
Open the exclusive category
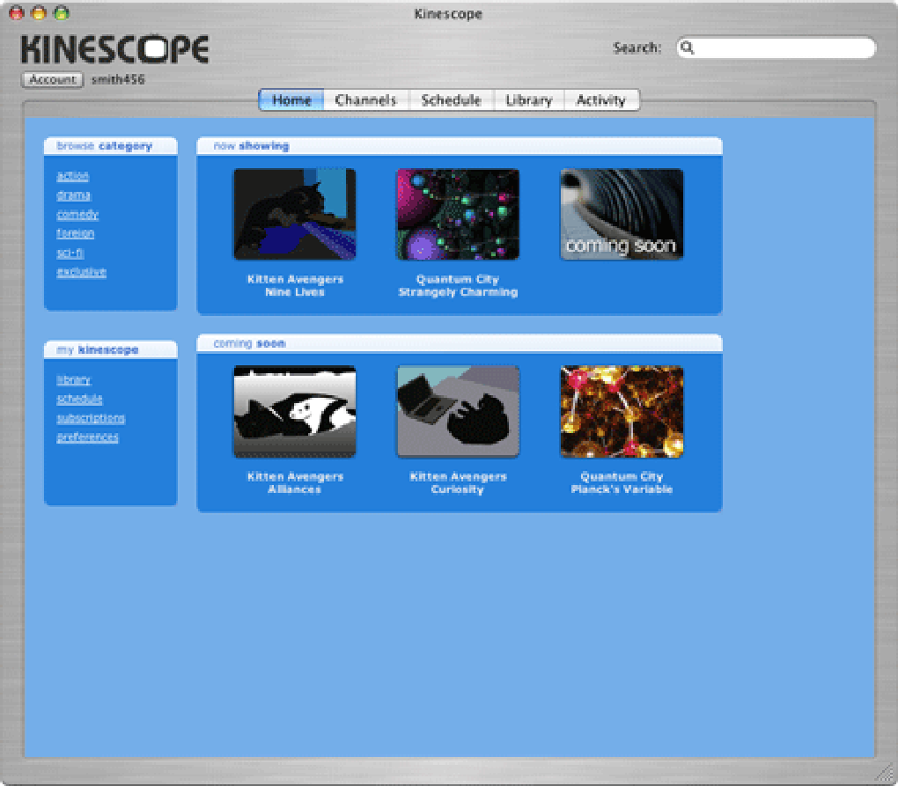80,272
